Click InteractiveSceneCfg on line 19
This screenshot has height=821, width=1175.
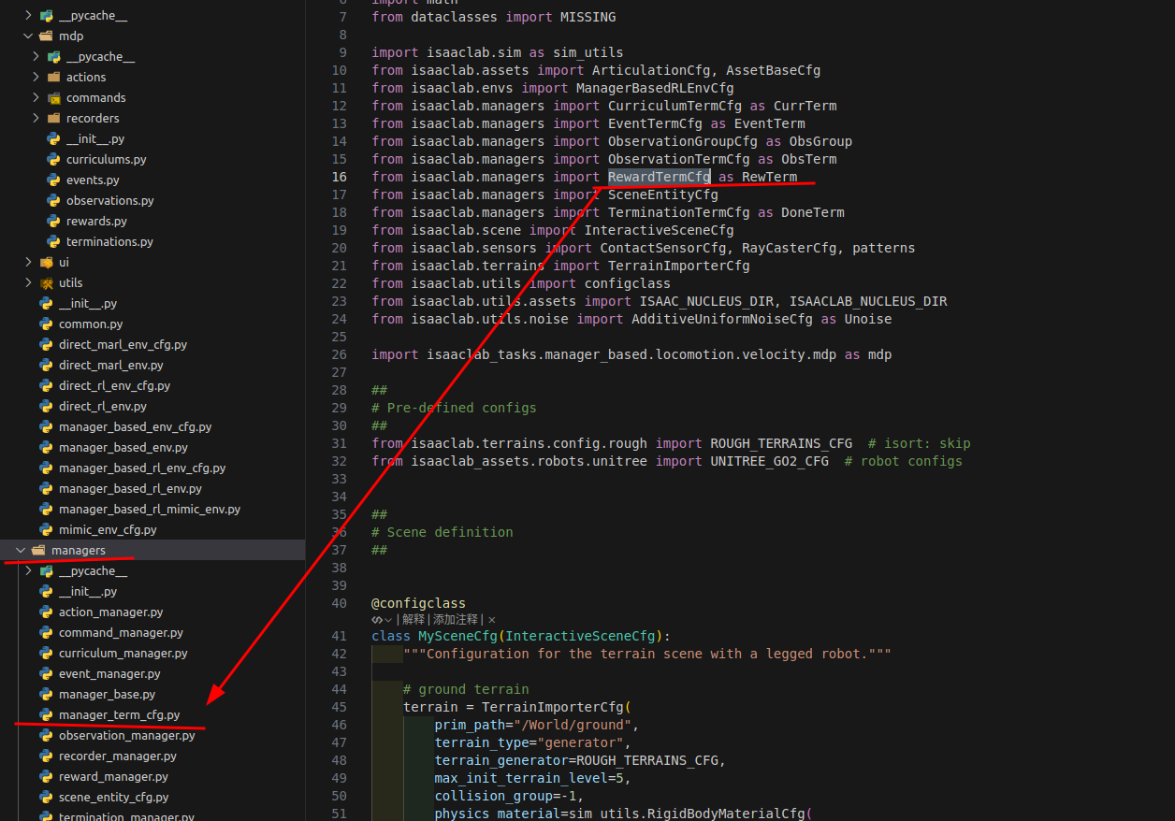pos(660,230)
